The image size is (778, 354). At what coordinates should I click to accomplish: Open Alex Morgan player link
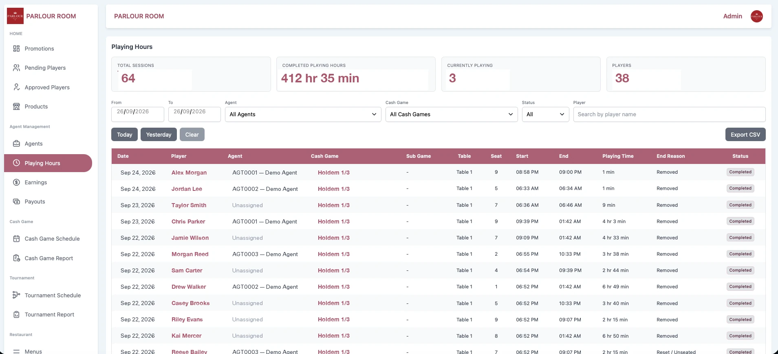click(x=189, y=173)
